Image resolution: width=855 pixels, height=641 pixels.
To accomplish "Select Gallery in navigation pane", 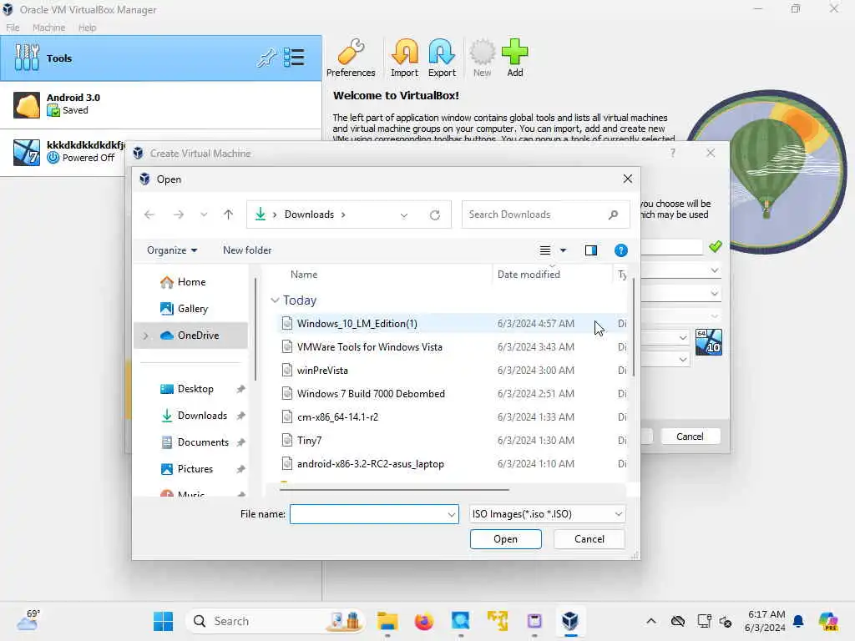I will [x=192, y=309].
